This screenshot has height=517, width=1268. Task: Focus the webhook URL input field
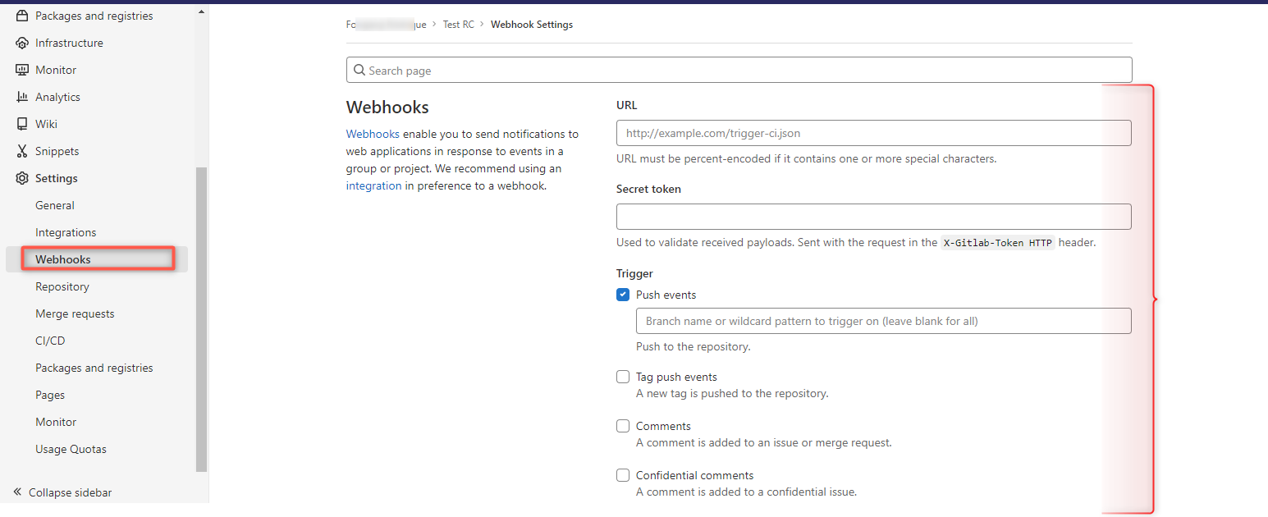click(x=873, y=133)
